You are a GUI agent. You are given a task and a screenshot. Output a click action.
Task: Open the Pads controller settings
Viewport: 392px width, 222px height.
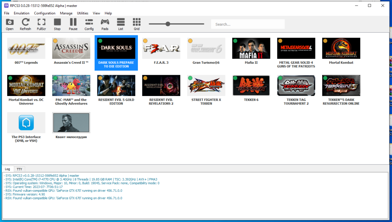point(105,24)
